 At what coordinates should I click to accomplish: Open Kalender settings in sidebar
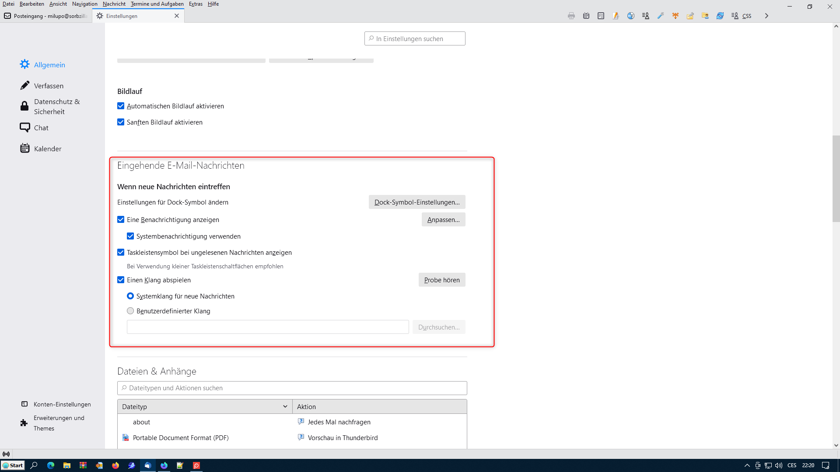(x=47, y=149)
